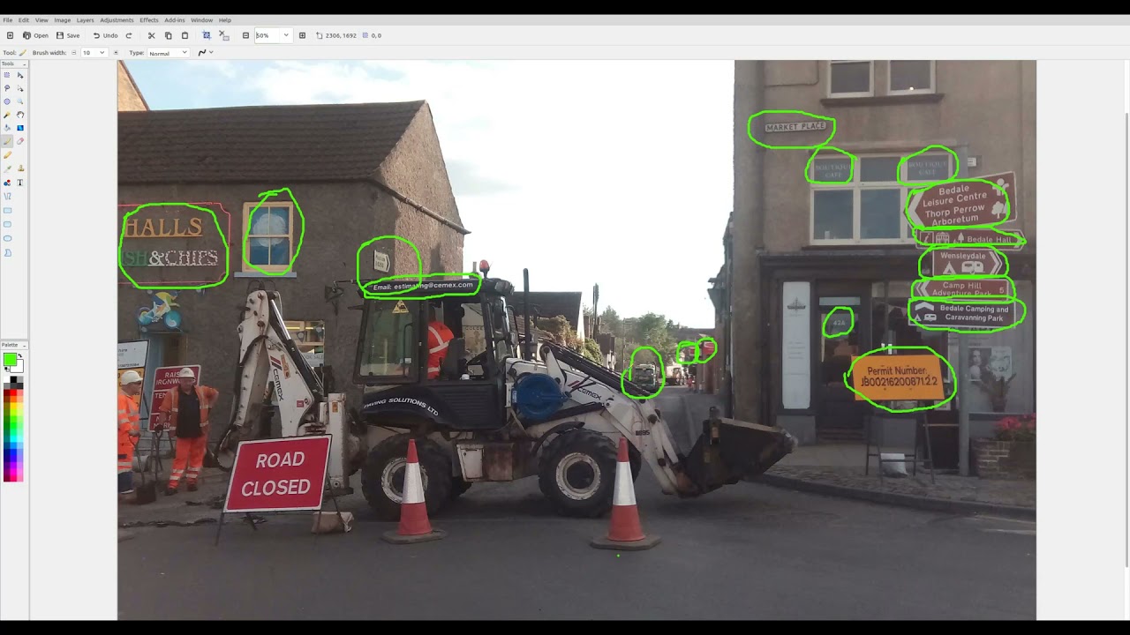This screenshot has width=1130, height=635.
Task: Increase brush width with plus stepper
Action: click(116, 53)
